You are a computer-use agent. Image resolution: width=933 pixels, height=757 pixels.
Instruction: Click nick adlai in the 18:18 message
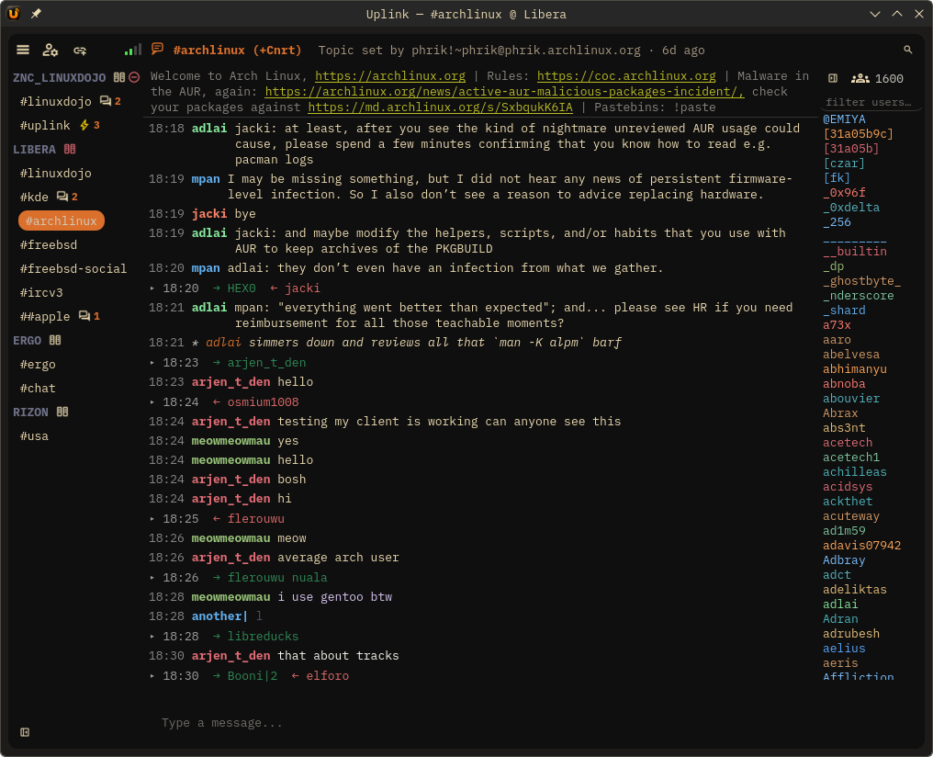[208, 128]
